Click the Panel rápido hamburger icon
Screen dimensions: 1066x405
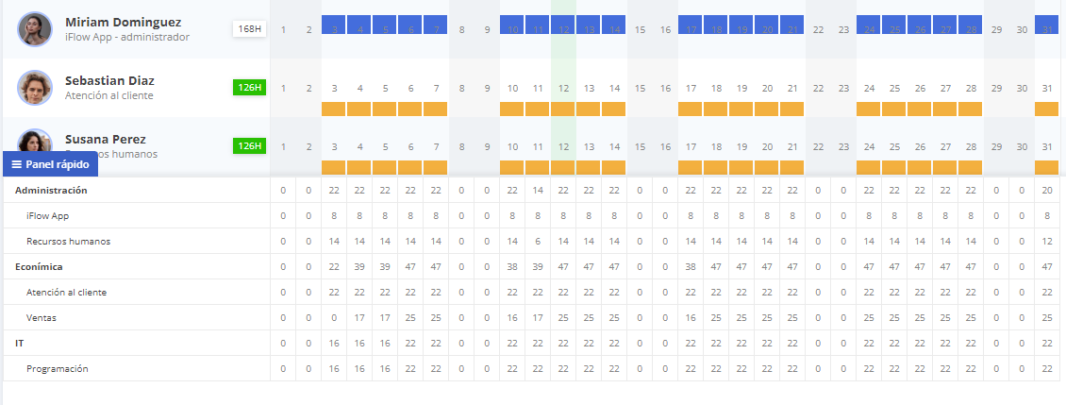[17, 164]
